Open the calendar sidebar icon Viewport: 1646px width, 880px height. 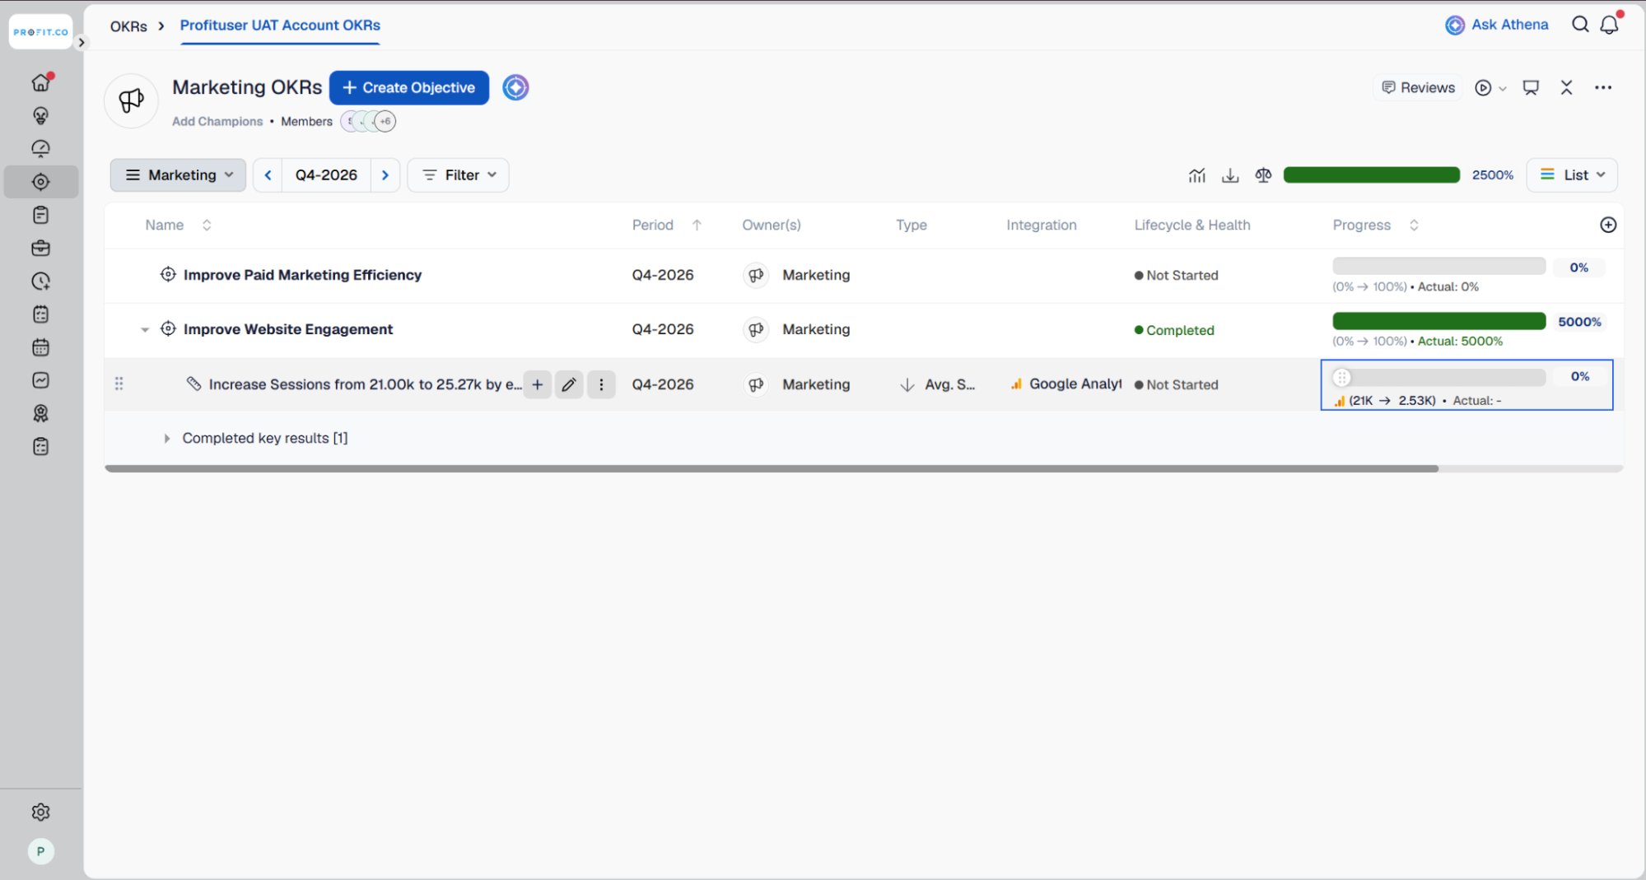(40, 347)
